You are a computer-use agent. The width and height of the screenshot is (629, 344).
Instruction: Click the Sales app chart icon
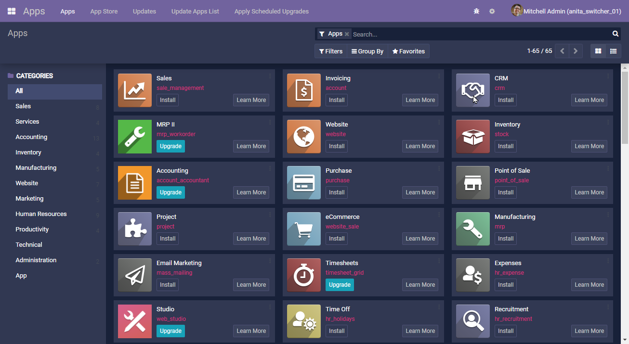click(134, 90)
